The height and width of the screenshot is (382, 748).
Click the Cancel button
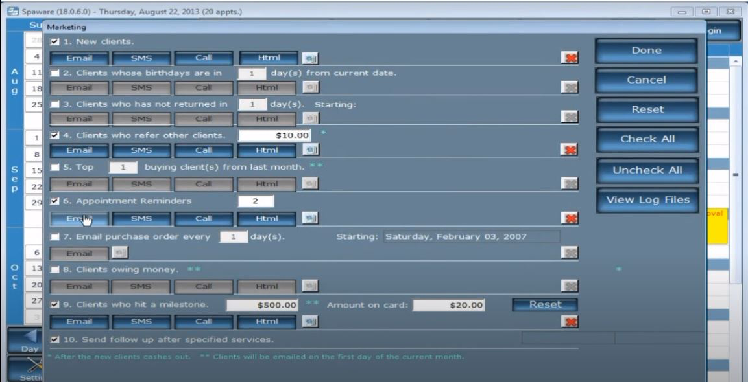[646, 80]
